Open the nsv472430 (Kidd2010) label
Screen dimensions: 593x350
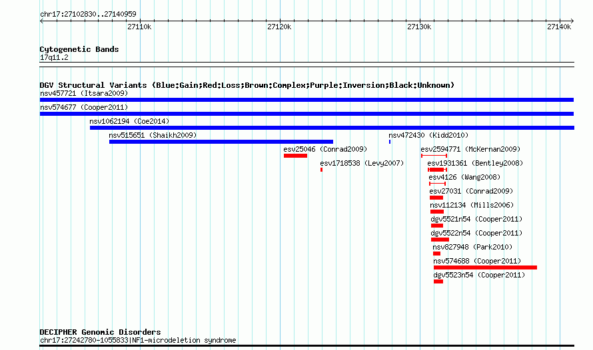[428, 135]
